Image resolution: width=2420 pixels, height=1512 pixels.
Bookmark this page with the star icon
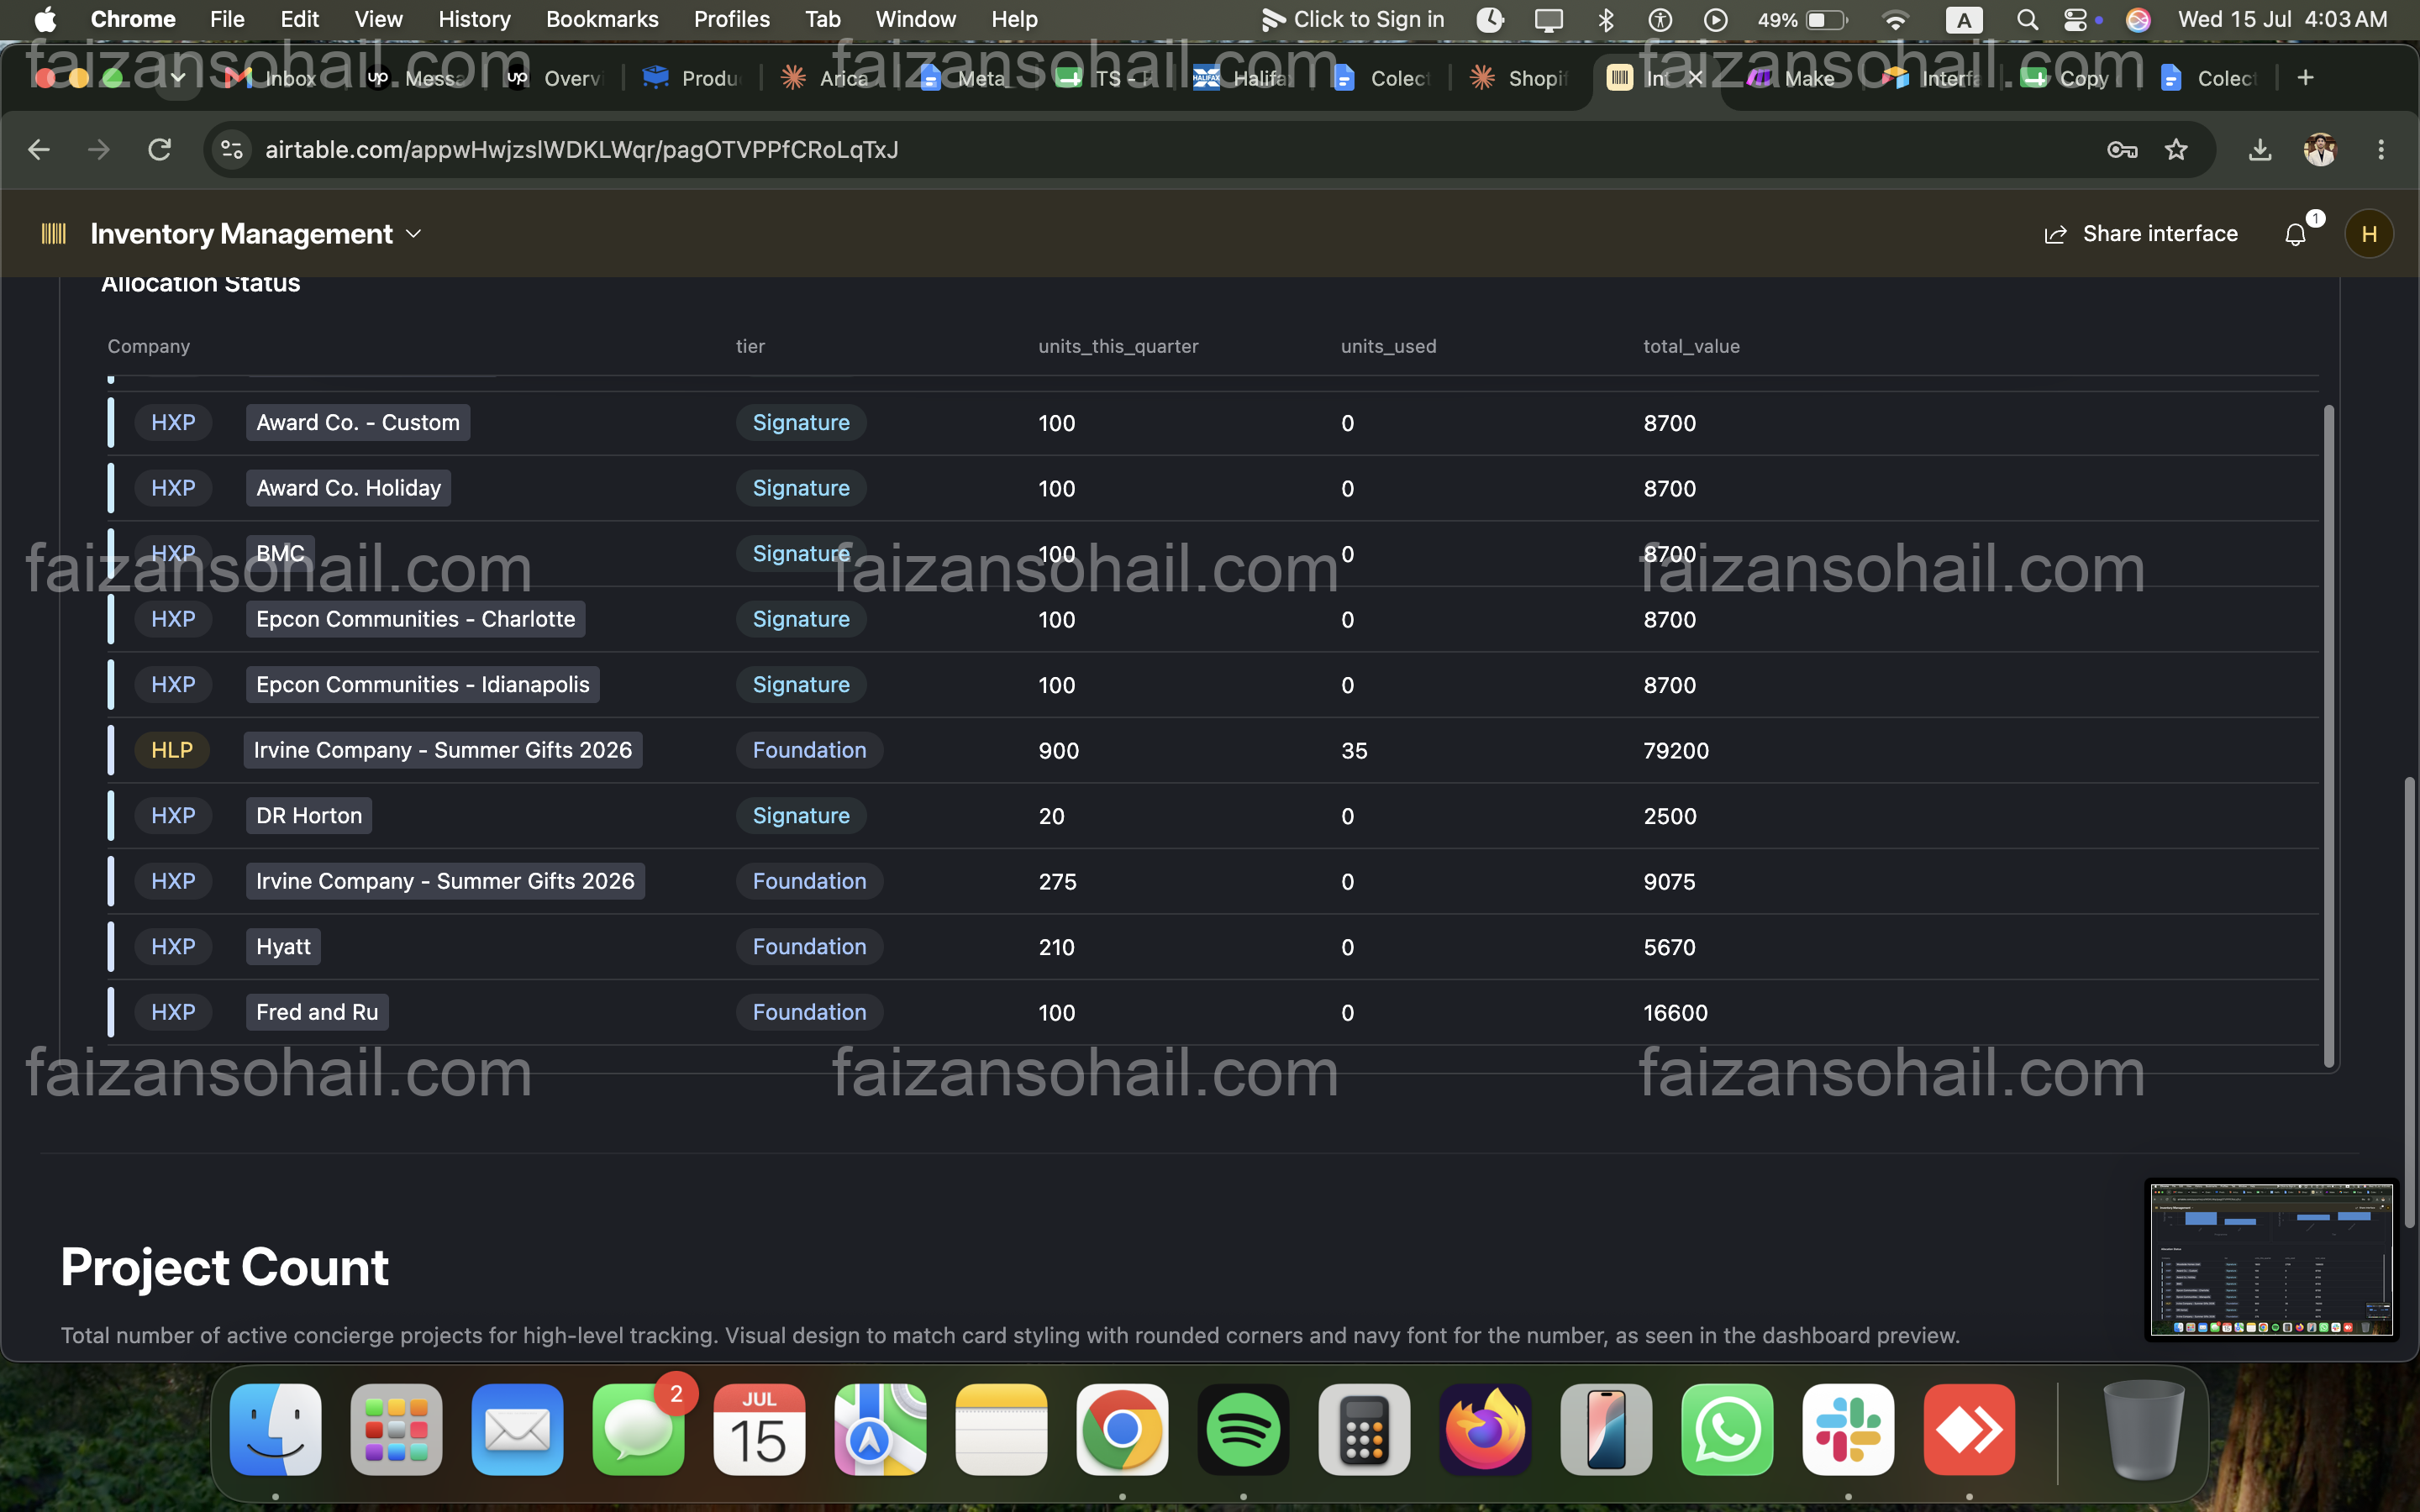[x=2176, y=149]
